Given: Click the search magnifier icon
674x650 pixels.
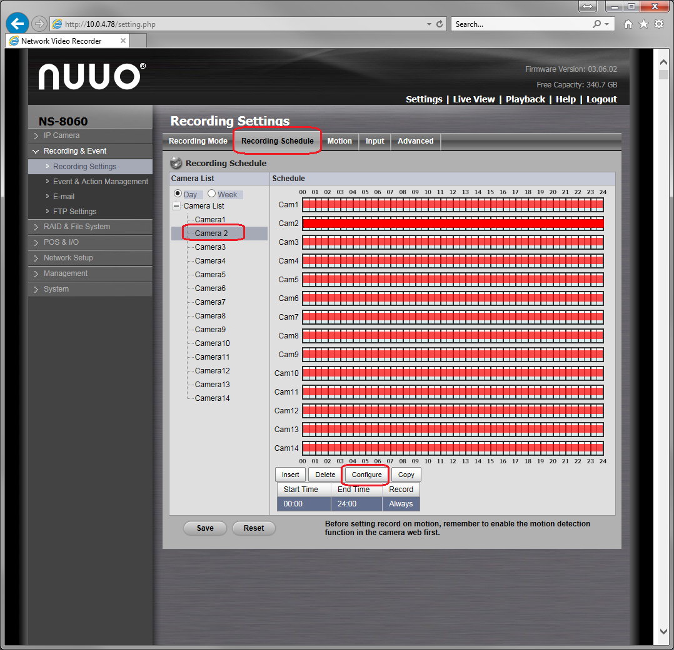Looking at the screenshot, I should pyautogui.click(x=597, y=24).
